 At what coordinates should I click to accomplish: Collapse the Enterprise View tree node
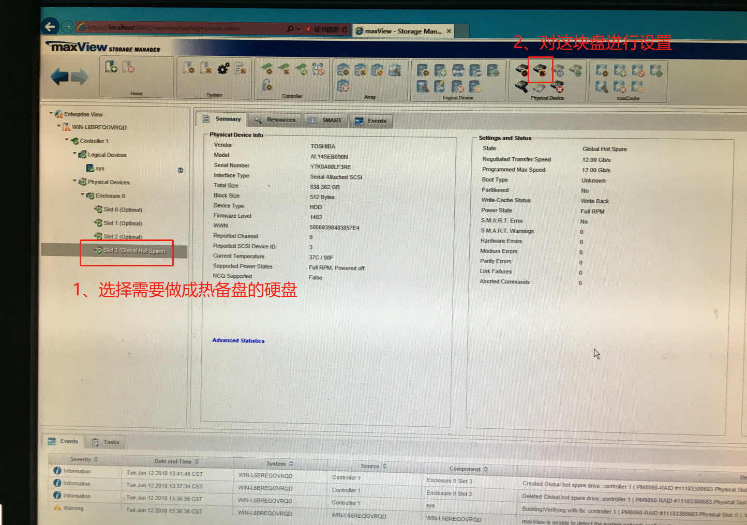[x=51, y=113]
